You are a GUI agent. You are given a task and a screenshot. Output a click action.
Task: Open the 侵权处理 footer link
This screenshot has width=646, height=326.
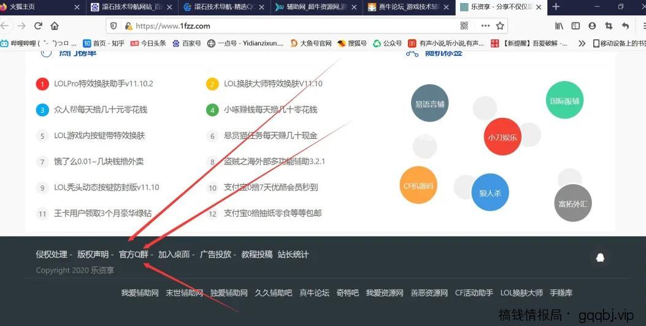52,255
